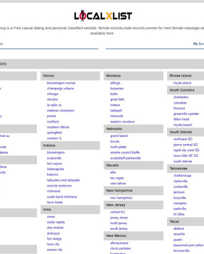Image resolution: width=204 pixels, height=254 pixels.
Task: Open south bend michiana
Action: tap(62, 197)
